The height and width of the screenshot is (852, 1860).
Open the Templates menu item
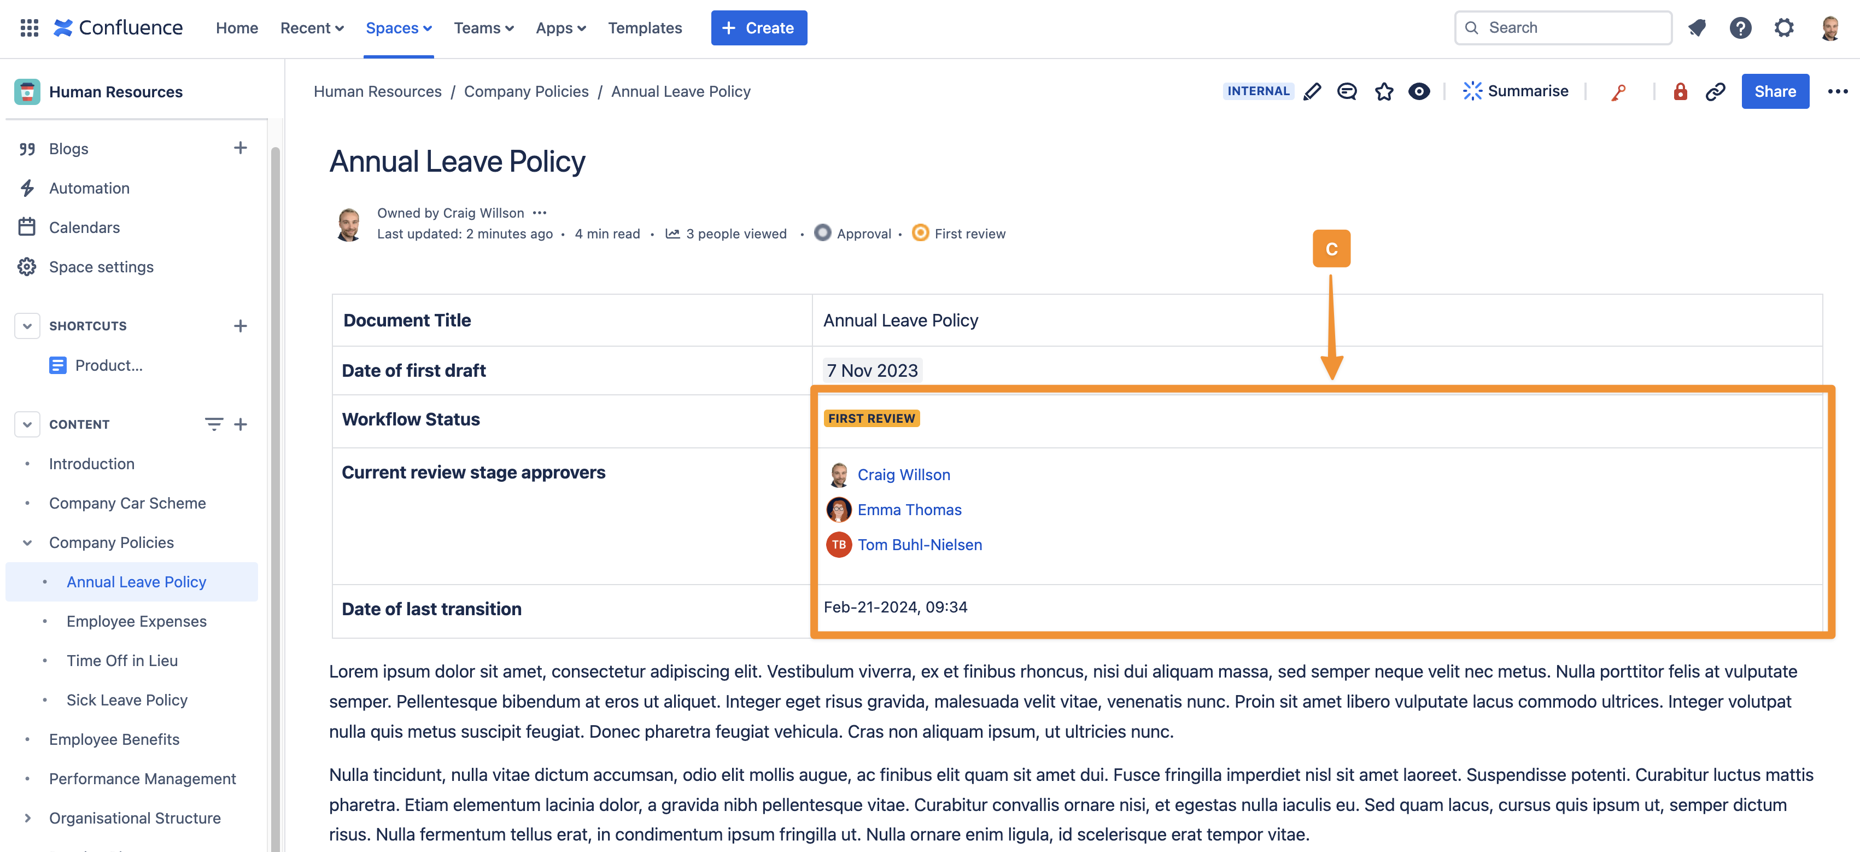(x=644, y=28)
